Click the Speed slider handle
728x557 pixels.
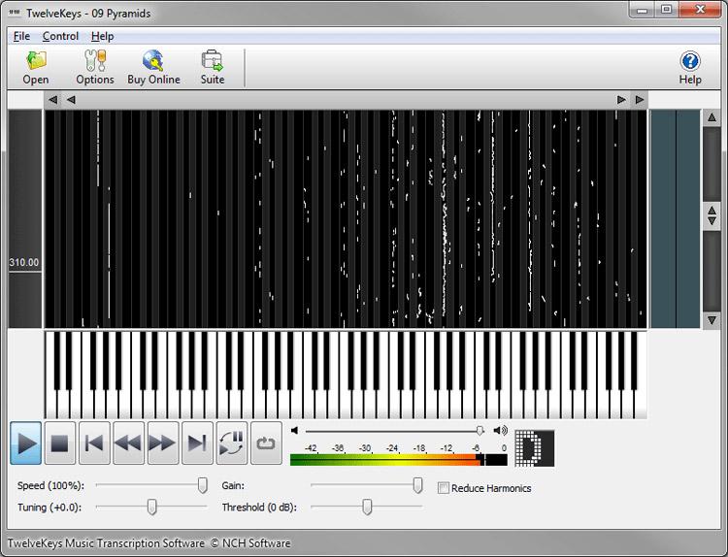(203, 485)
